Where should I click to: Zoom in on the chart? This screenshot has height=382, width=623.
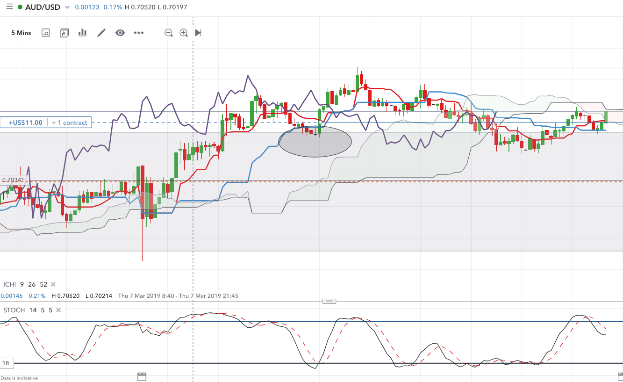click(x=184, y=33)
